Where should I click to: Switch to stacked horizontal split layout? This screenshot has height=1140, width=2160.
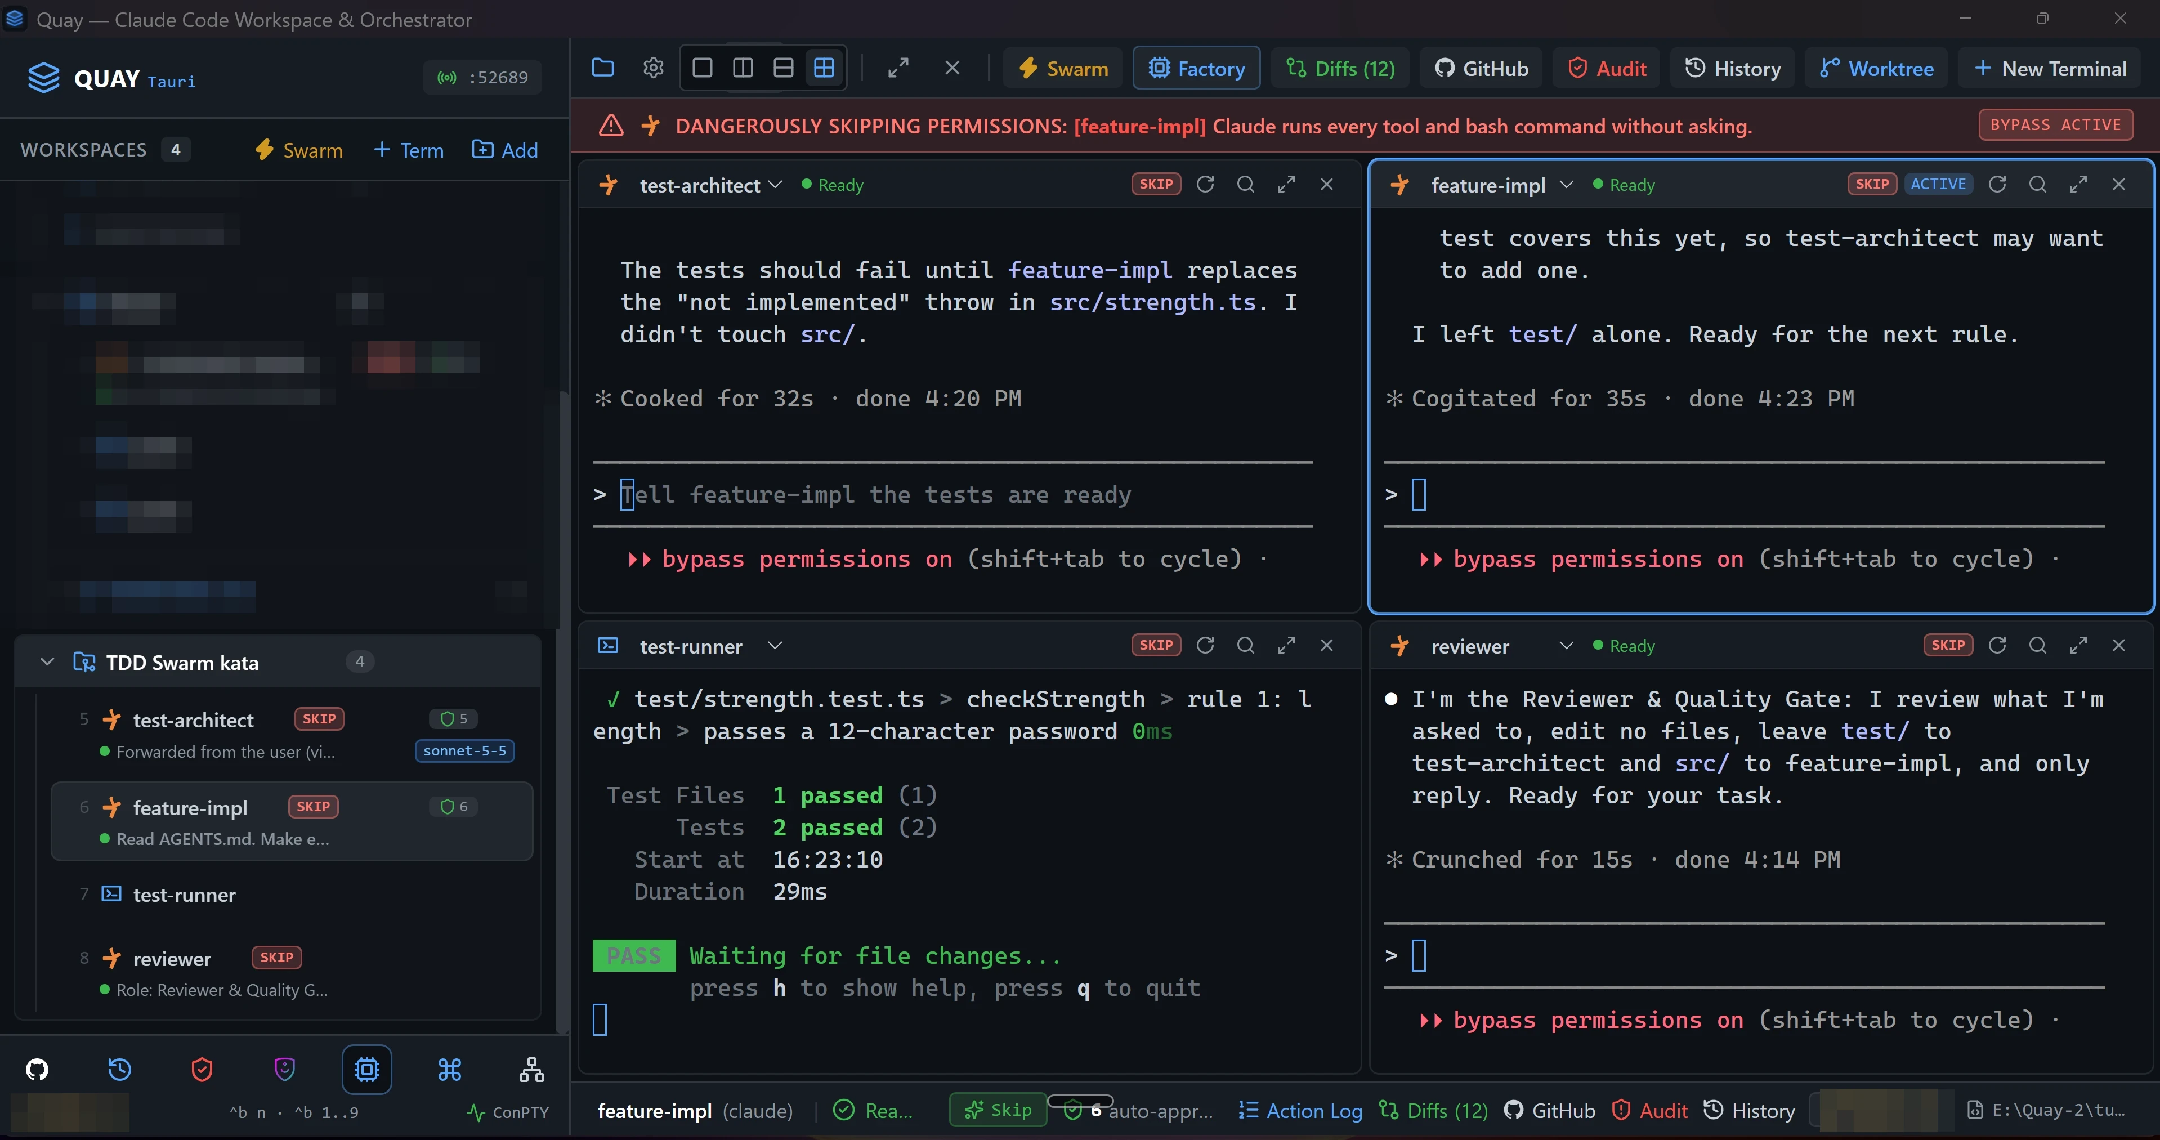tap(783, 68)
